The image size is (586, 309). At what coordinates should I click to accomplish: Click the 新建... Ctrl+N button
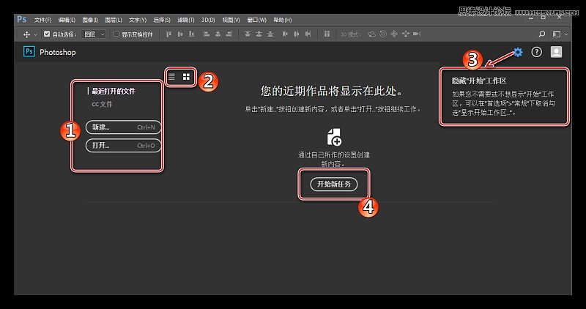[x=124, y=127]
